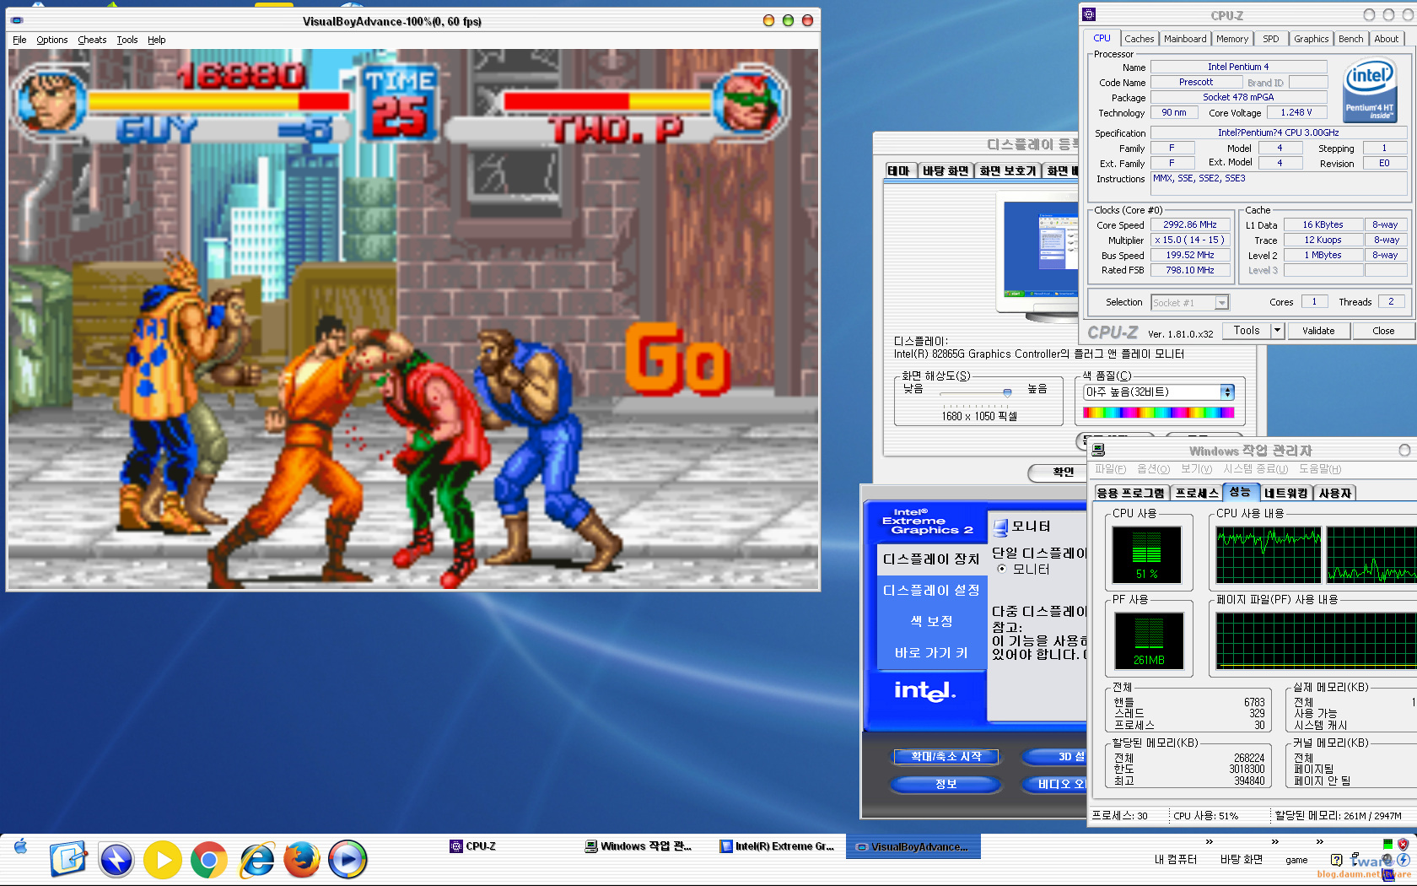Launch the blue lightning-bolt dock icon
The height and width of the screenshot is (886, 1417).
(116, 860)
